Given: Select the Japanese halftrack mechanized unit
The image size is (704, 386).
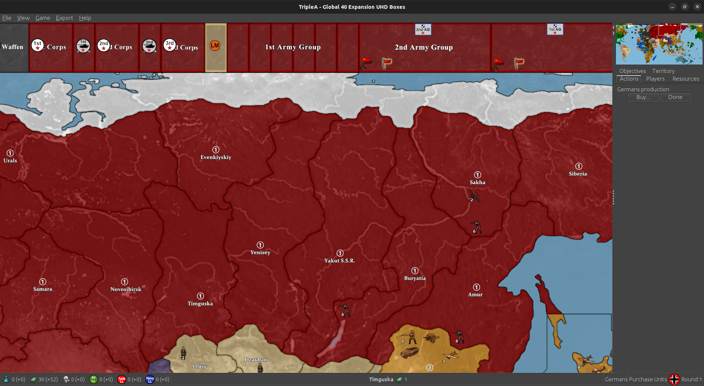Looking at the screenshot, I should 410,353.
